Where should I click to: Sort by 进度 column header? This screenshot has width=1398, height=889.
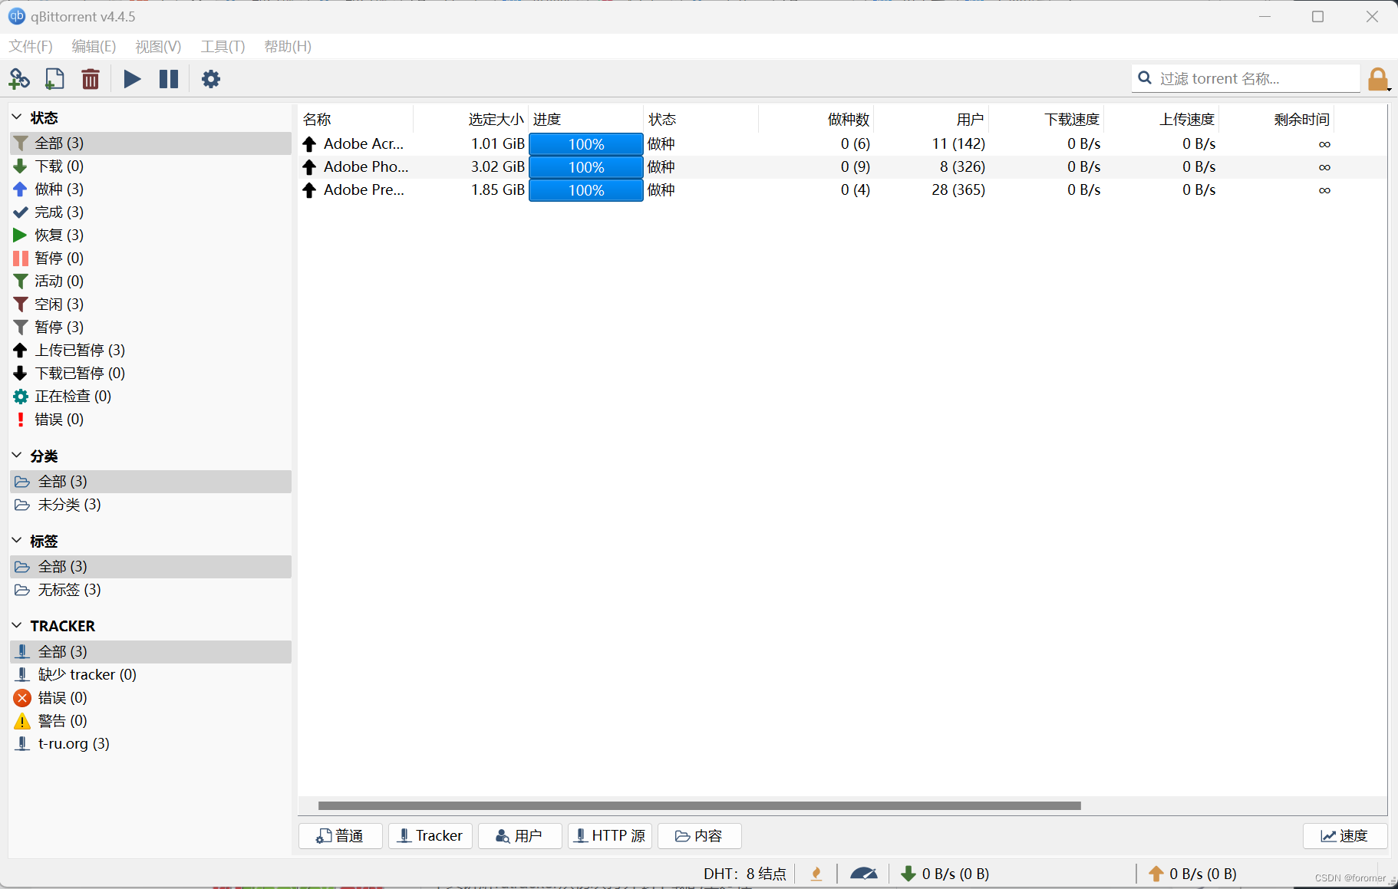(586, 120)
